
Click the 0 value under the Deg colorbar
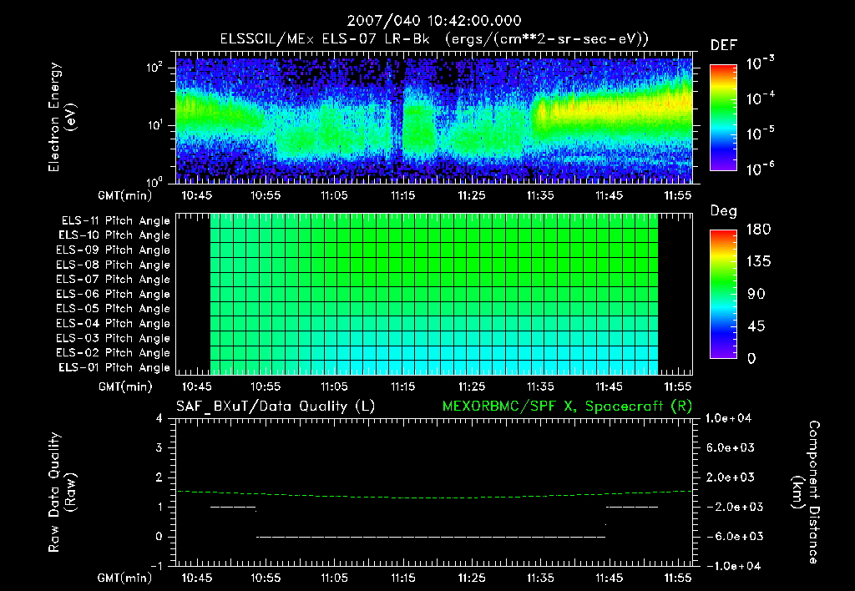(751, 359)
